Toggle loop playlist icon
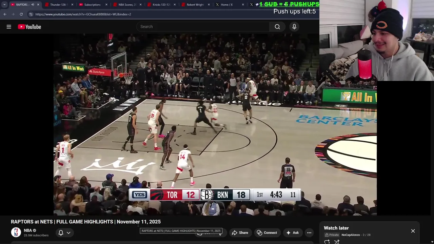 [327, 242]
